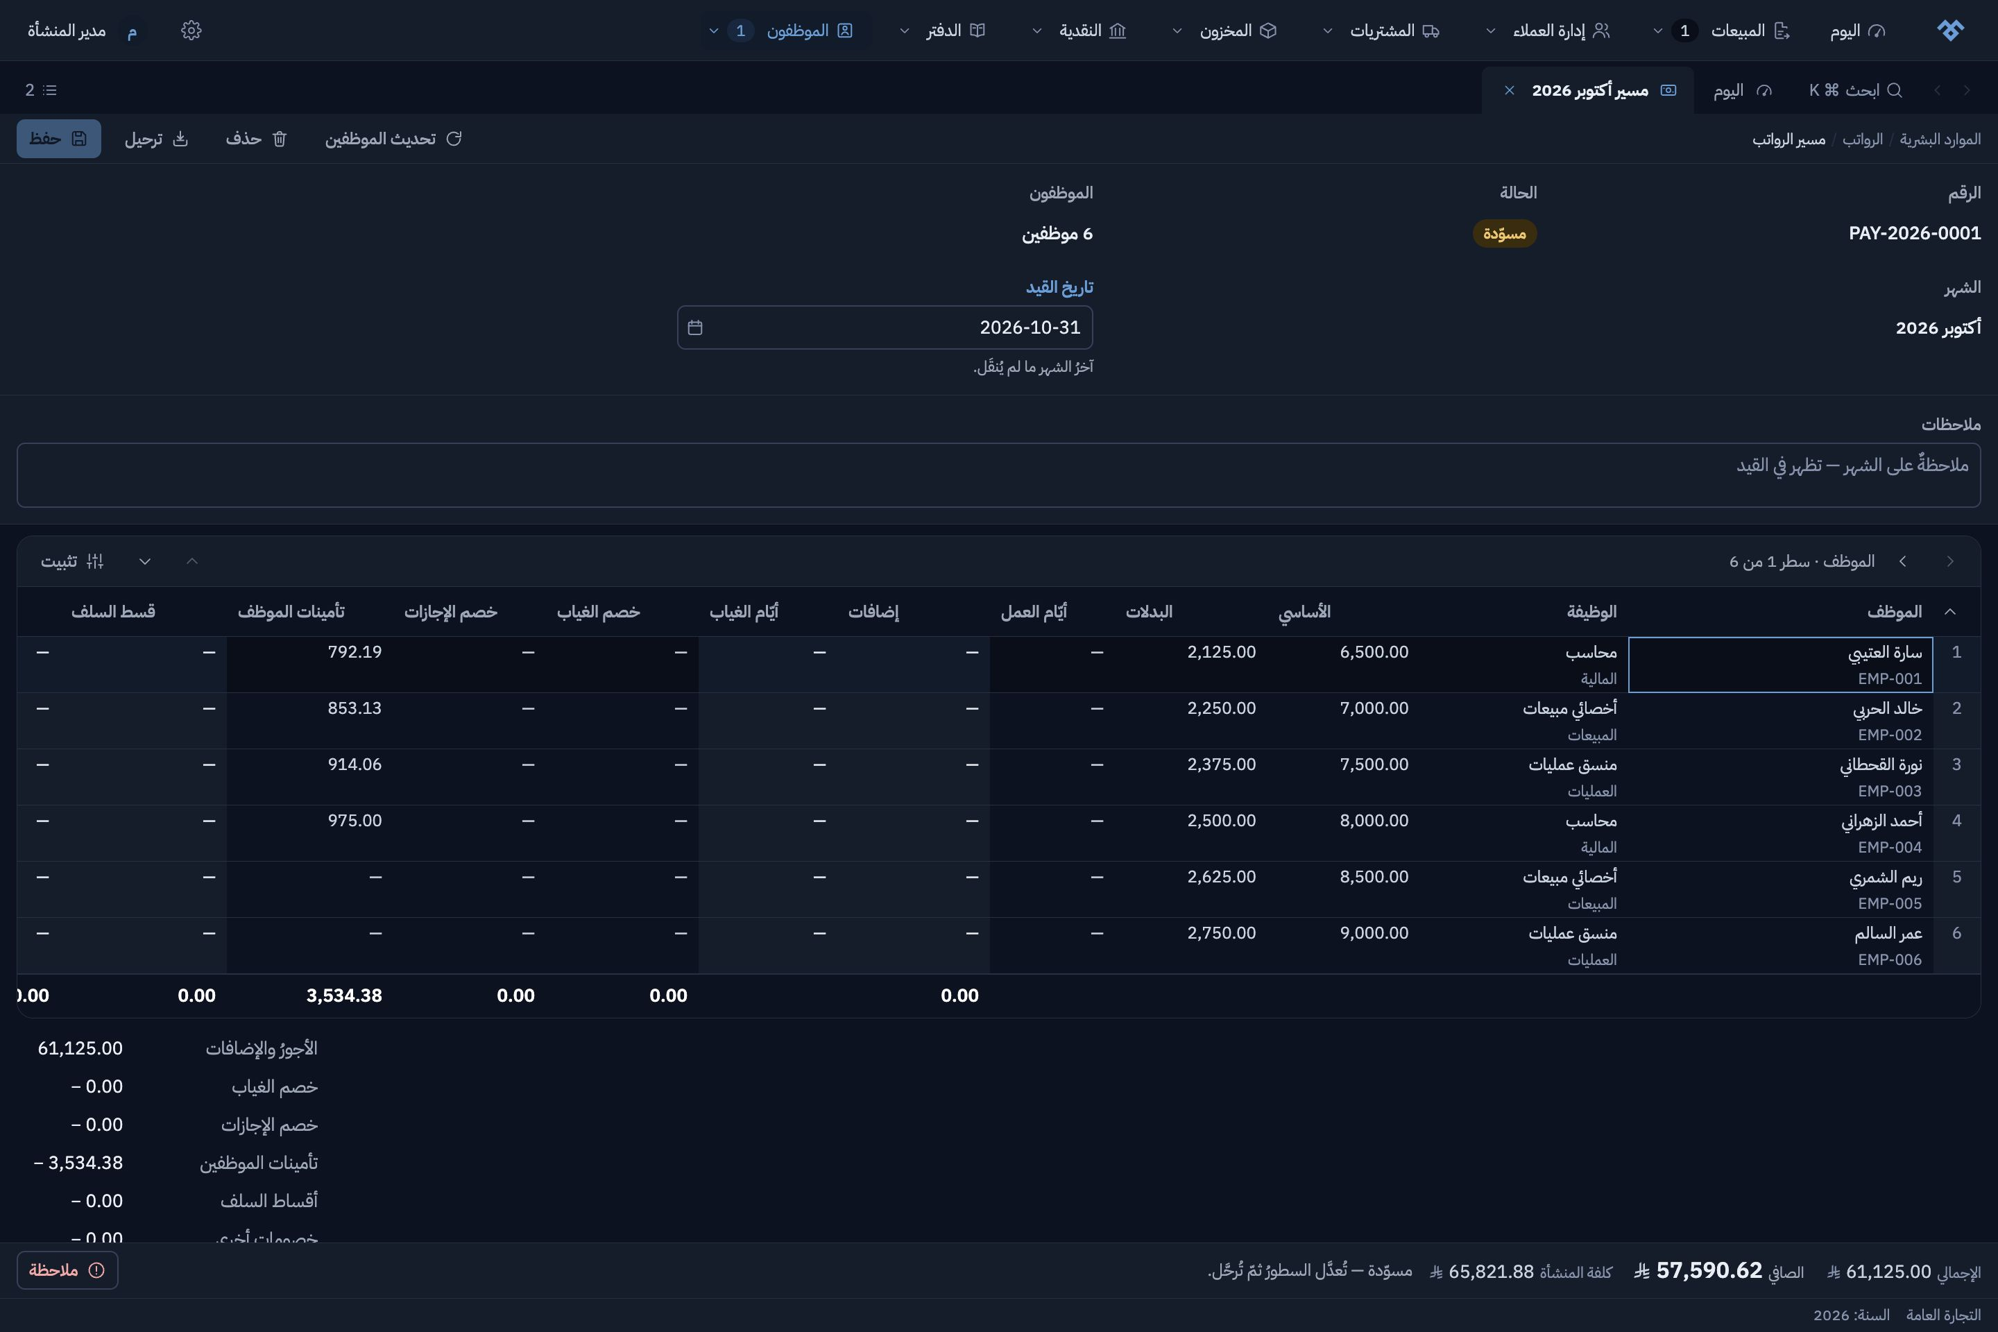Go to next employee row arrow
The height and width of the screenshot is (1332, 1998).
tap(1903, 561)
